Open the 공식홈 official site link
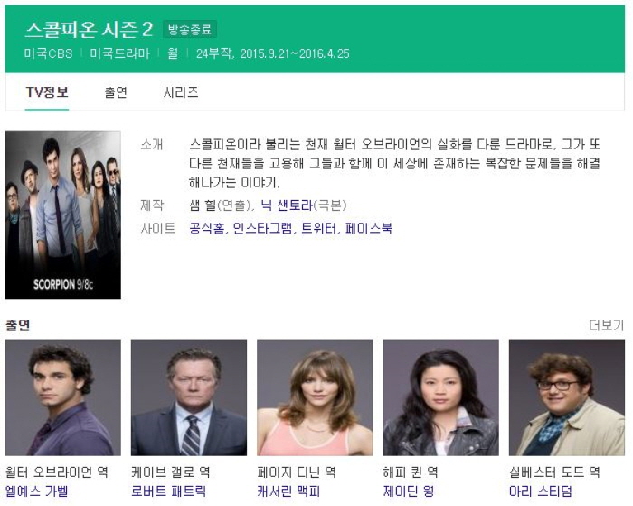633x506 pixels. 207,228
